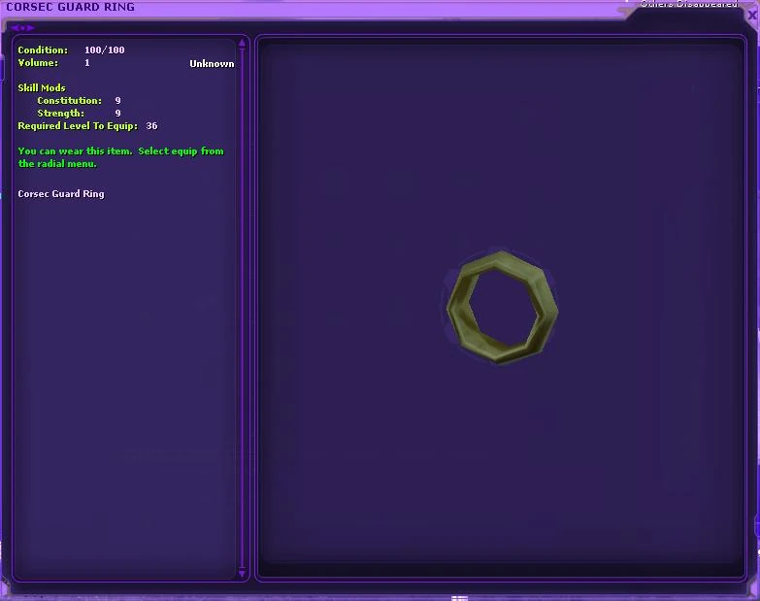
Task: Click the 'Corsec Guard Ring' description text
Action: tap(61, 193)
